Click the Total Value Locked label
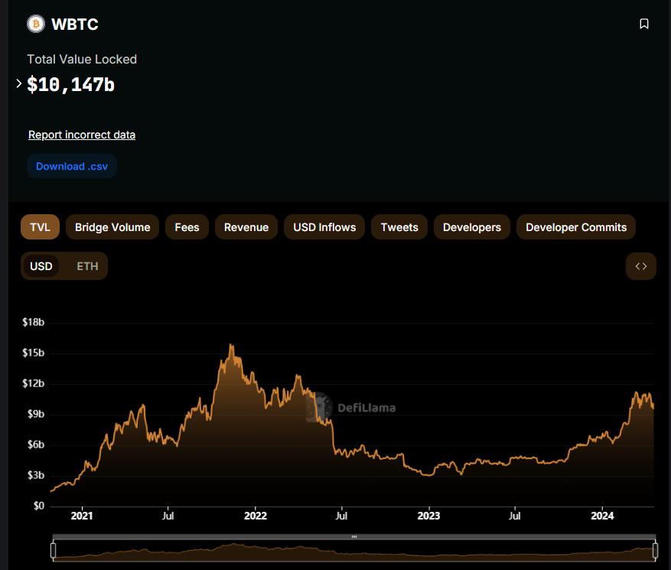The height and width of the screenshot is (570, 671). (82, 59)
